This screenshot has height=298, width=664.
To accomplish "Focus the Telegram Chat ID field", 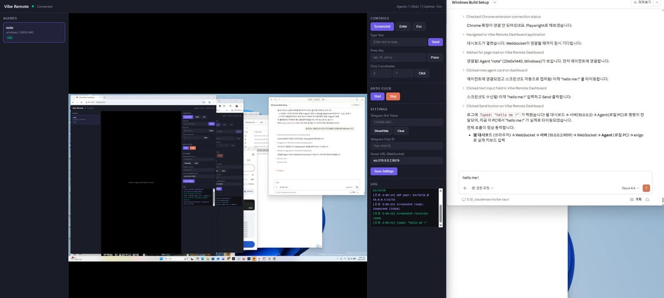I will (406, 146).
